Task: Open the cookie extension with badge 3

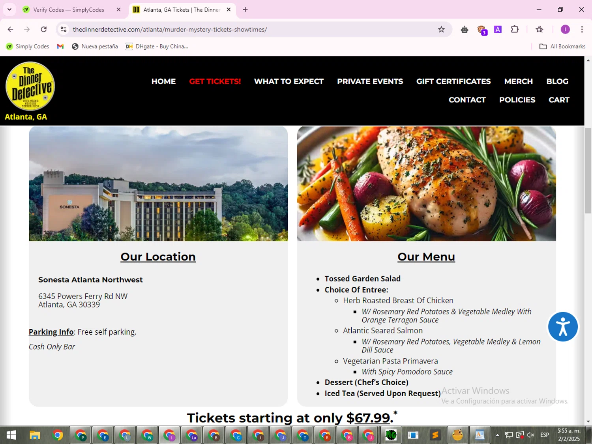Action: pyautogui.click(x=481, y=30)
